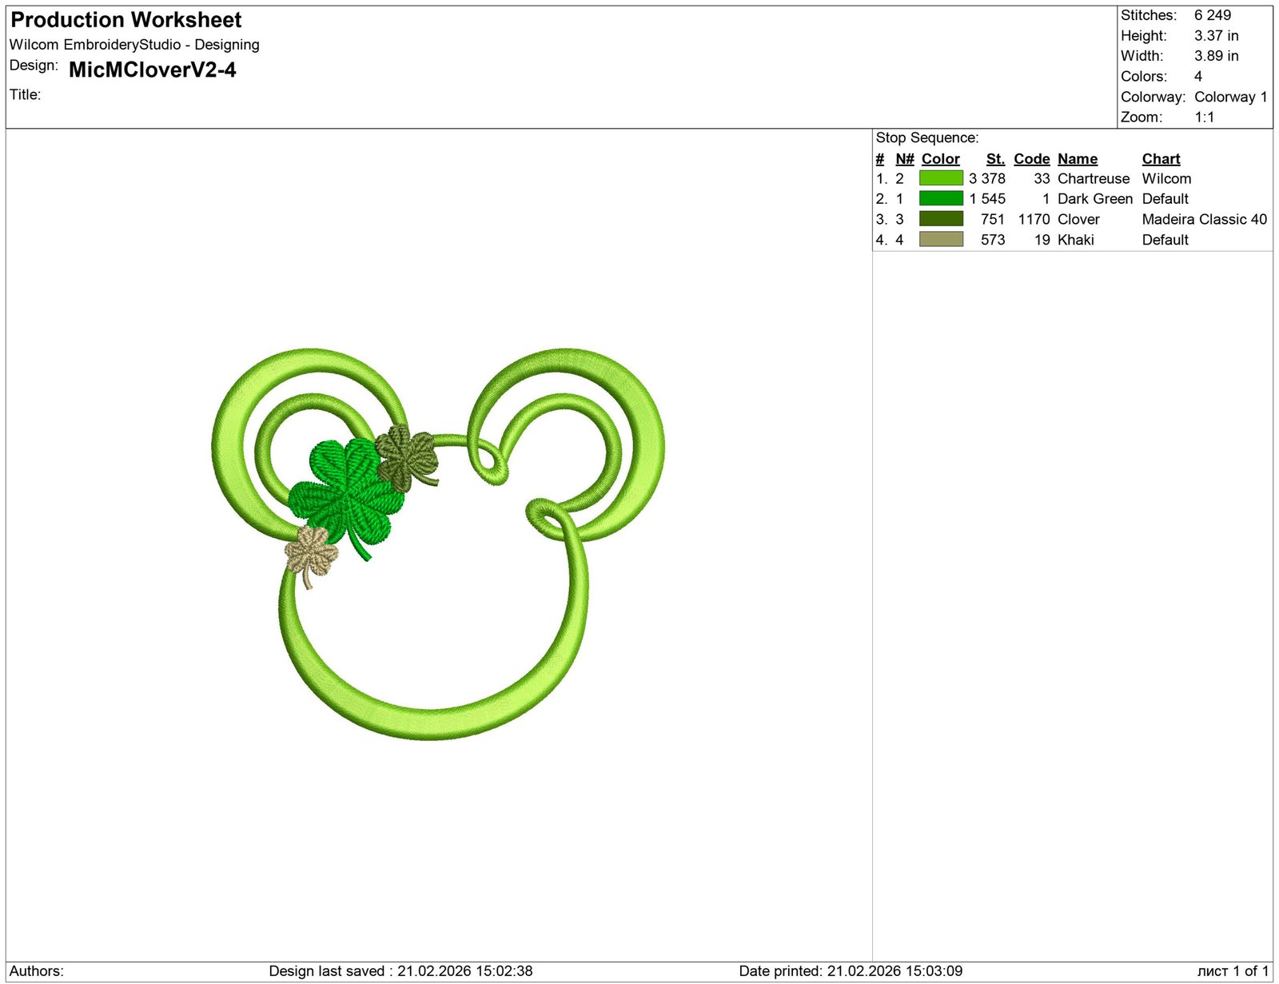Click the Name column header
The height and width of the screenshot is (984, 1279).
tap(1078, 158)
